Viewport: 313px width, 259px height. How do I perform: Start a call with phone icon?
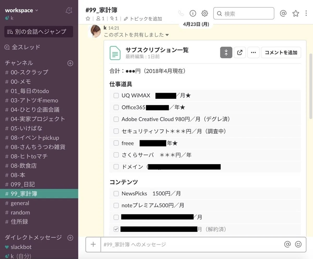tap(181, 13)
